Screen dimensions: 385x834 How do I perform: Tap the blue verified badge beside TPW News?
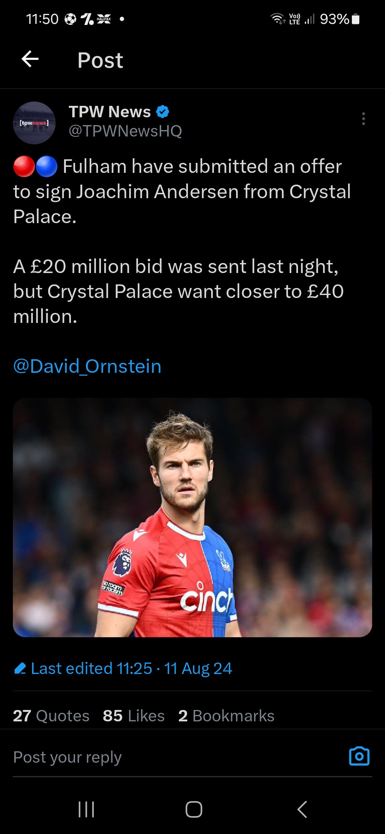163,112
